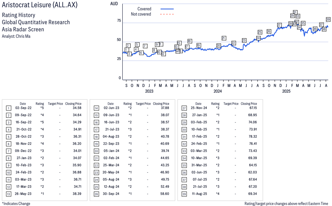Screen dimensions: 332x206
Task: Click chart marker 12 on the graph
Action: click(x=163, y=54)
